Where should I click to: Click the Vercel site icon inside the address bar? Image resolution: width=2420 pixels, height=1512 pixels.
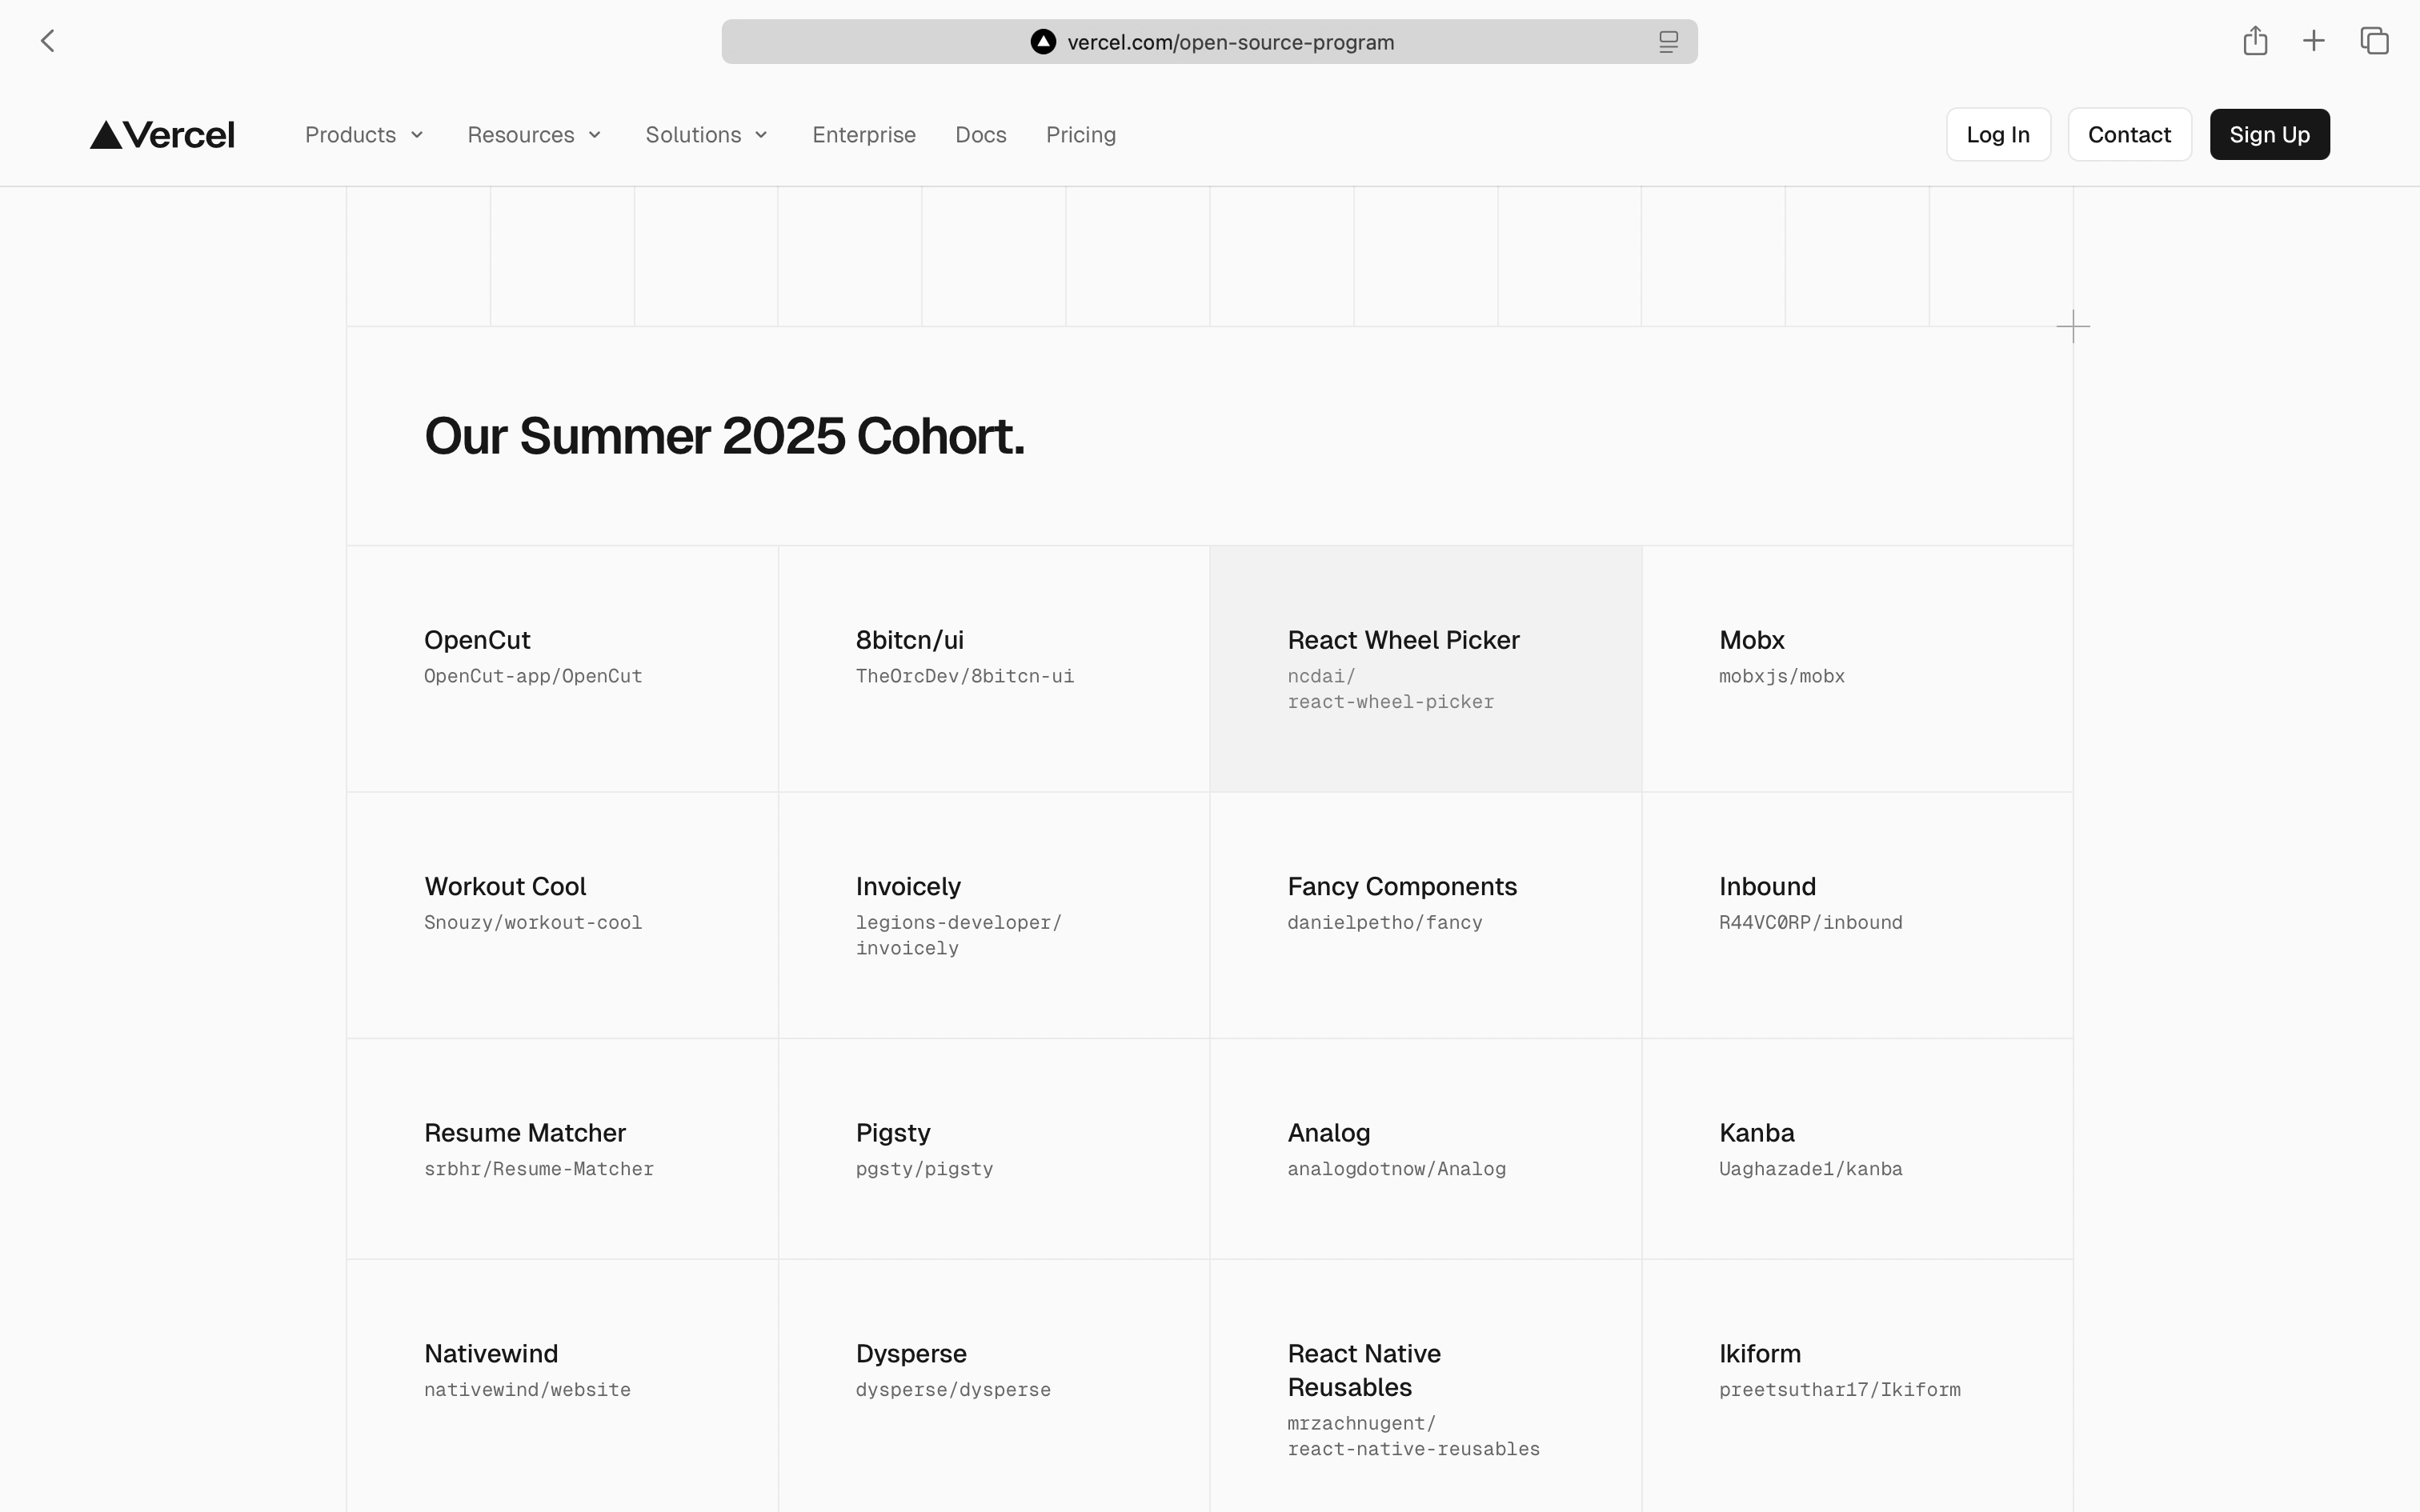click(x=1043, y=41)
